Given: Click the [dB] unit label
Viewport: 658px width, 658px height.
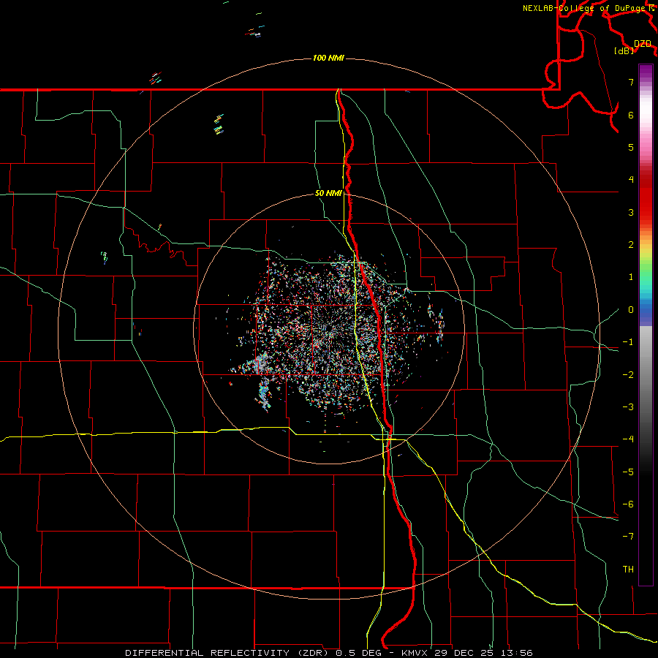Looking at the screenshot, I should point(624,50).
